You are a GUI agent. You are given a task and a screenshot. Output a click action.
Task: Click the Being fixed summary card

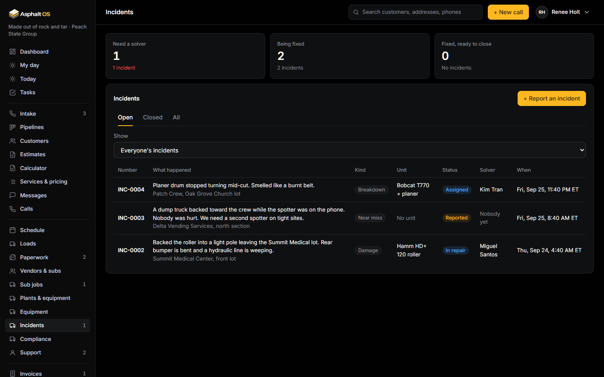[x=350, y=56]
